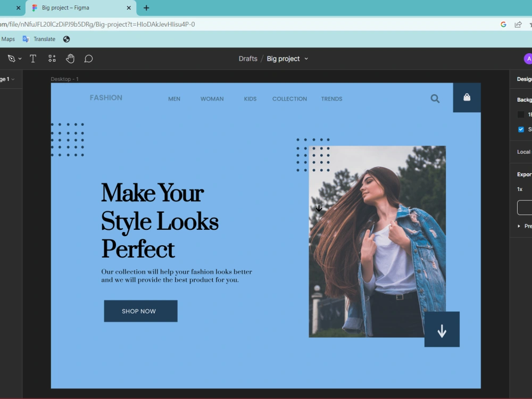
Task: Open the Big project file name dropdown
Action: pyautogui.click(x=306, y=59)
